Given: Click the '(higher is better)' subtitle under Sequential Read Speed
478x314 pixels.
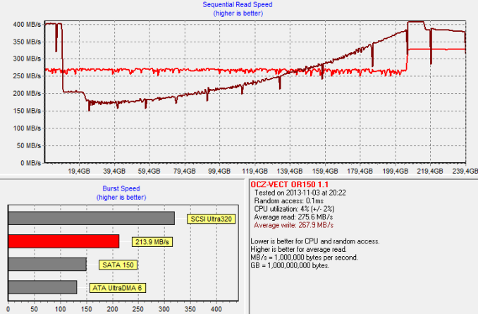Looking at the screenshot, I should point(238,13).
